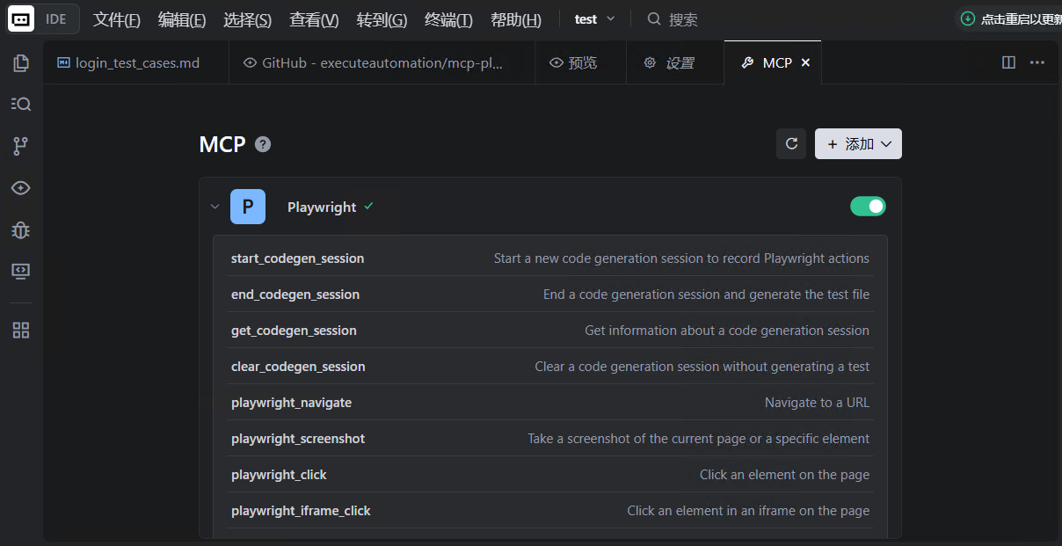Select the start_codegen_session tool row
This screenshot has width=1062, height=546.
click(550, 258)
